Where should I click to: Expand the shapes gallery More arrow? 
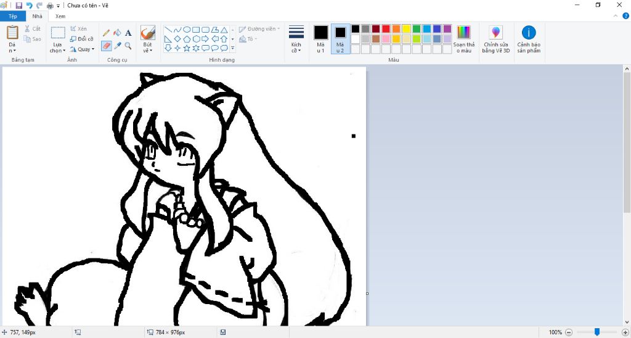(x=232, y=48)
